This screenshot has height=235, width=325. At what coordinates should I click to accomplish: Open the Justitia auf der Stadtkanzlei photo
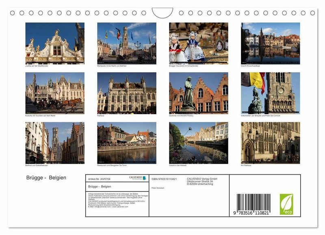(x=55, y=44)
